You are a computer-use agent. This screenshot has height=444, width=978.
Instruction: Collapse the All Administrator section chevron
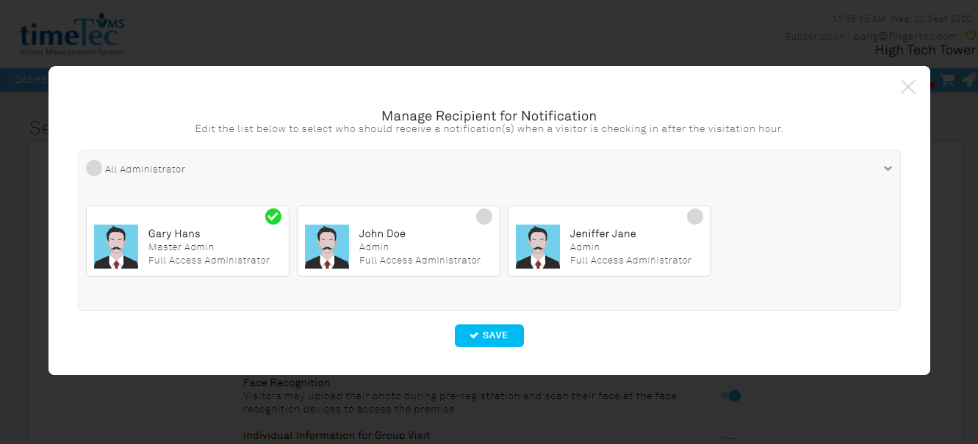pyautogui.click(x=888, y=169)
